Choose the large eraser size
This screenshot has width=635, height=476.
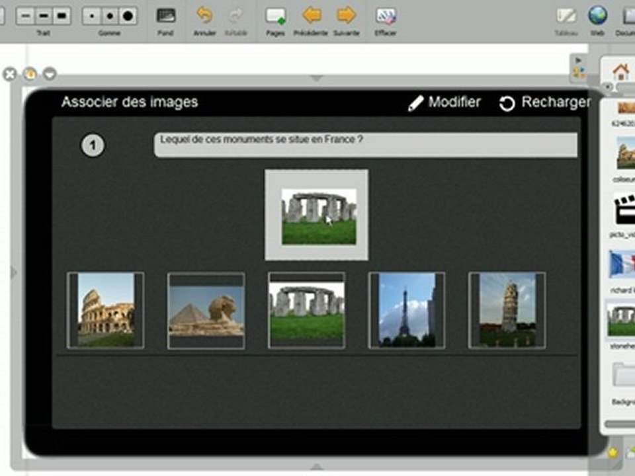tap(128, 16)
